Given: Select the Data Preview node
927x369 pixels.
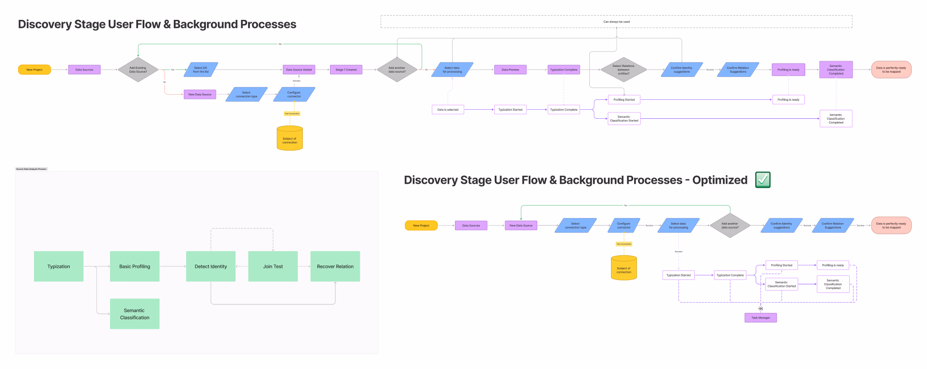Looking at the screenshot, I should [510, 70].
